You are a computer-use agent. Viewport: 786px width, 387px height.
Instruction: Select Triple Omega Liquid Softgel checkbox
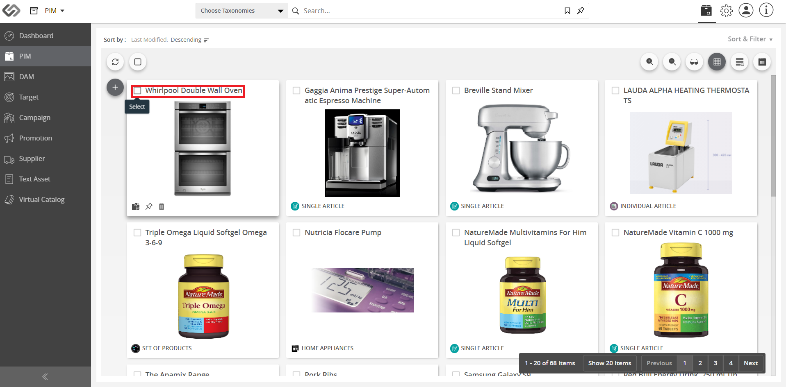point(138,233)
